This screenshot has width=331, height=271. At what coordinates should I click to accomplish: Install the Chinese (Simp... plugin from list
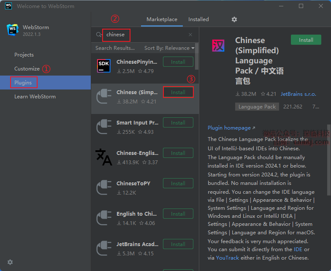pos(178,92)
